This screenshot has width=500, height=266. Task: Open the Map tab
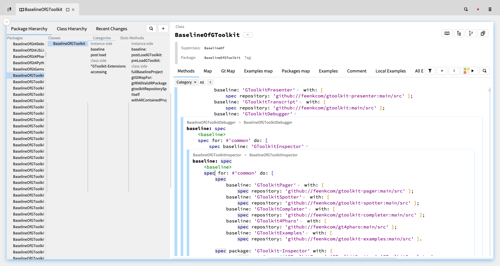[208, 71]
